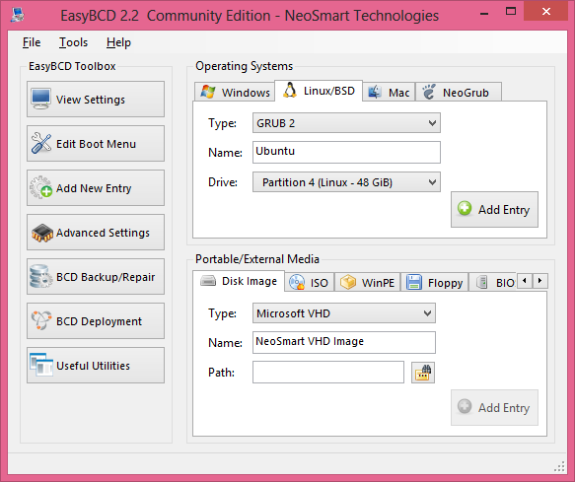Viewport: 575px width, 482px height.
Task: Switch to the Windows tab
Action: (x=235, y=92)
